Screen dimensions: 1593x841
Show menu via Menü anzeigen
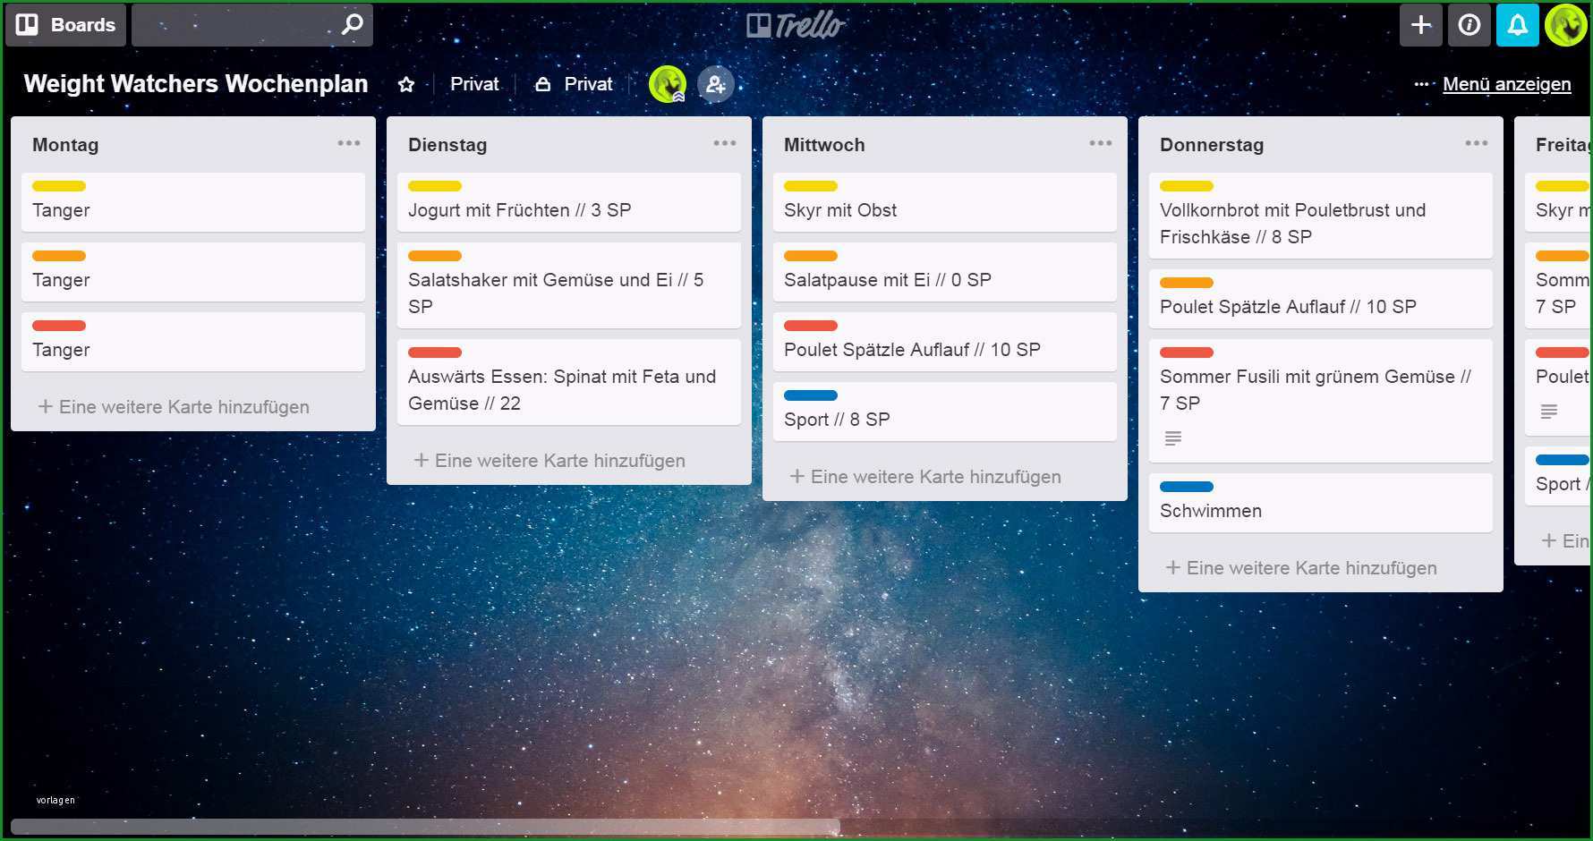tap(1506, 84)
